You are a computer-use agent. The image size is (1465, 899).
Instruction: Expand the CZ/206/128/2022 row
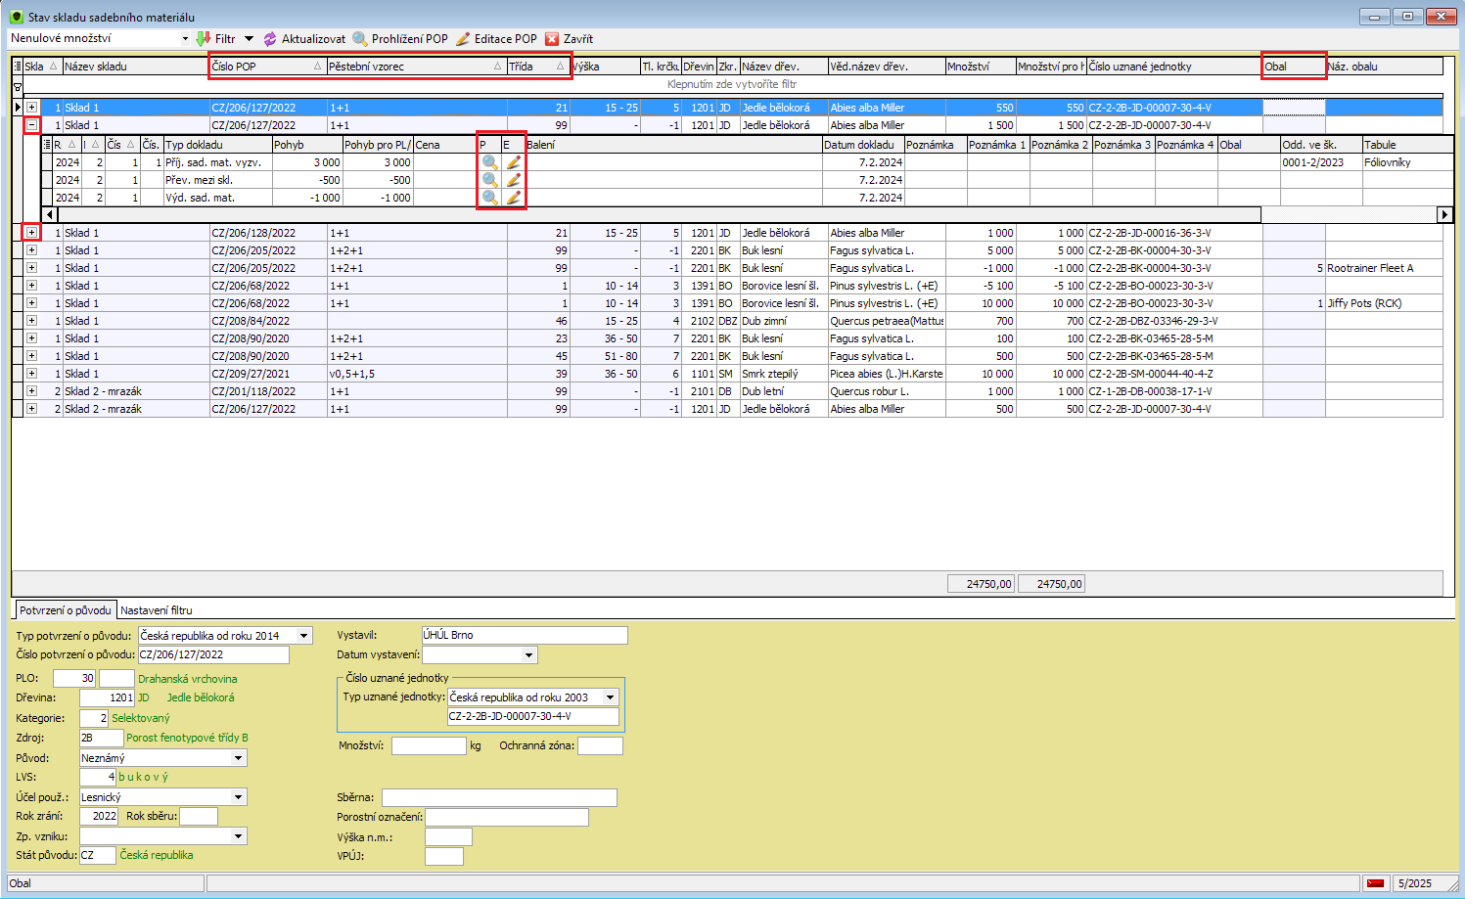click(31, 233)
